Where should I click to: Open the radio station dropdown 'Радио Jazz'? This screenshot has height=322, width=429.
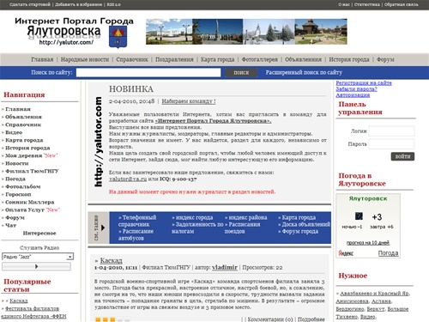tap(38, 257)
